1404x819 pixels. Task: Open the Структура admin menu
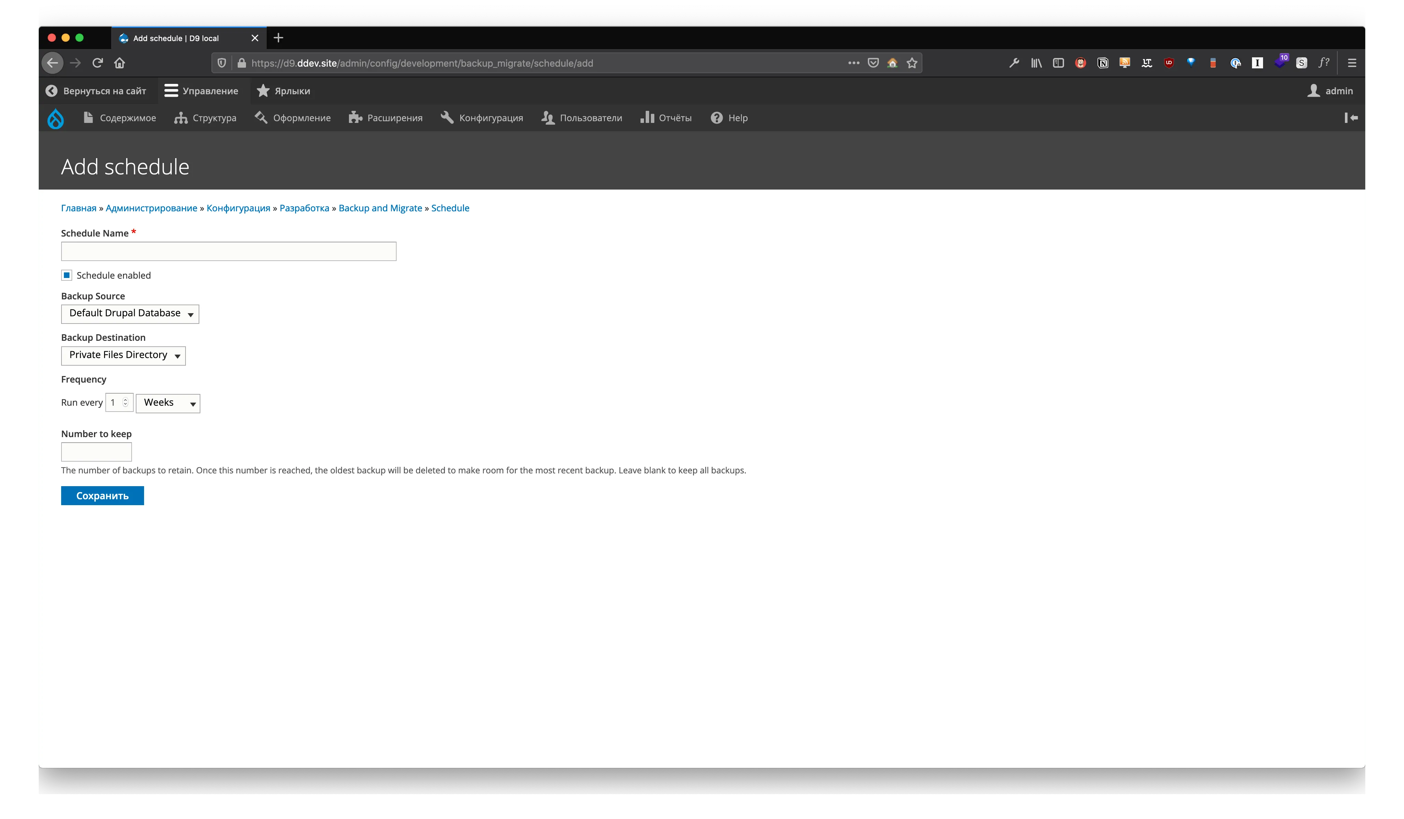205,118
